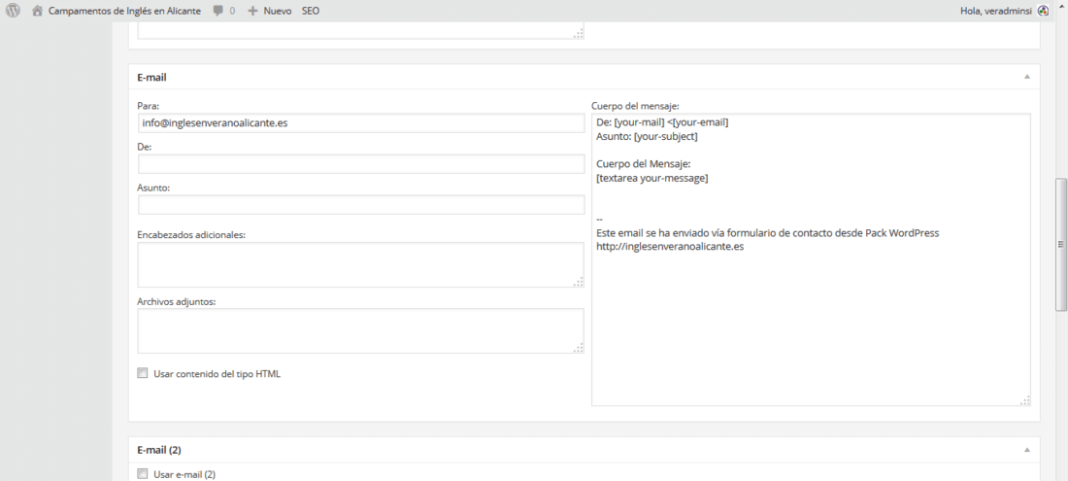Click the resize grip of Encabezados adicionales

click(x=579, y=282)
